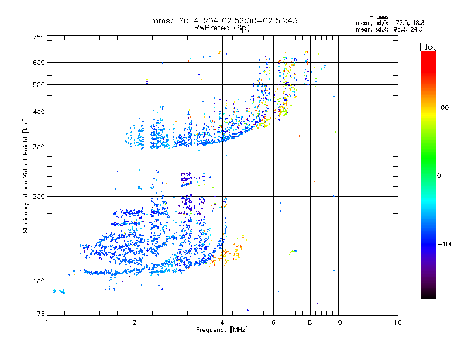Select the 'mean, sd,O: -77.5, 18.3' line

click(390, 23)
